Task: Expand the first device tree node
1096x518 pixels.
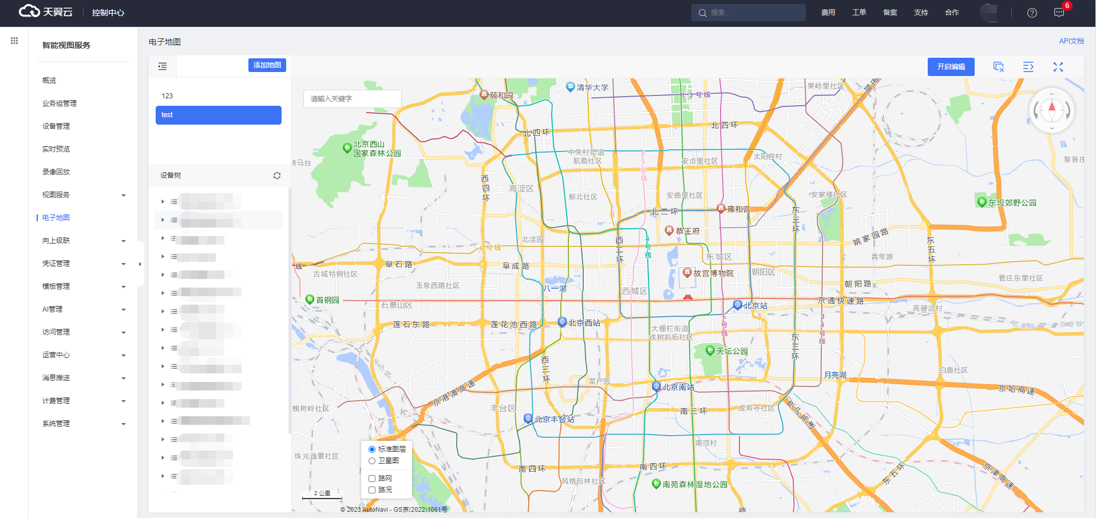Action: [x=163, y=202]
